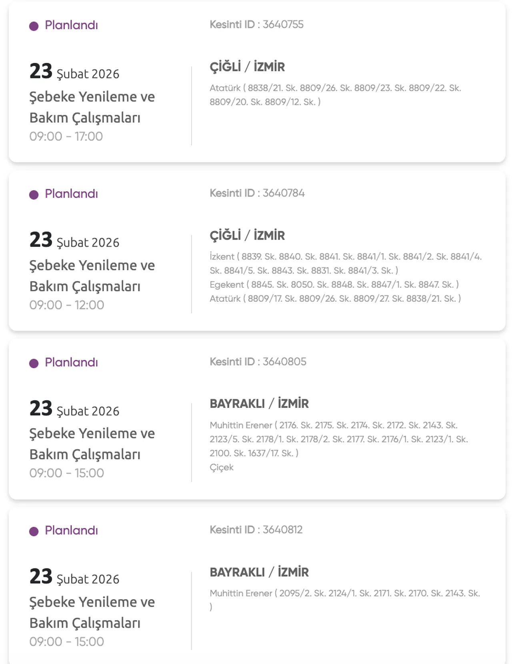Open outage details via Kesinti ID 3640755
This screenshot has width=512, height=664.
pos(257,24)
